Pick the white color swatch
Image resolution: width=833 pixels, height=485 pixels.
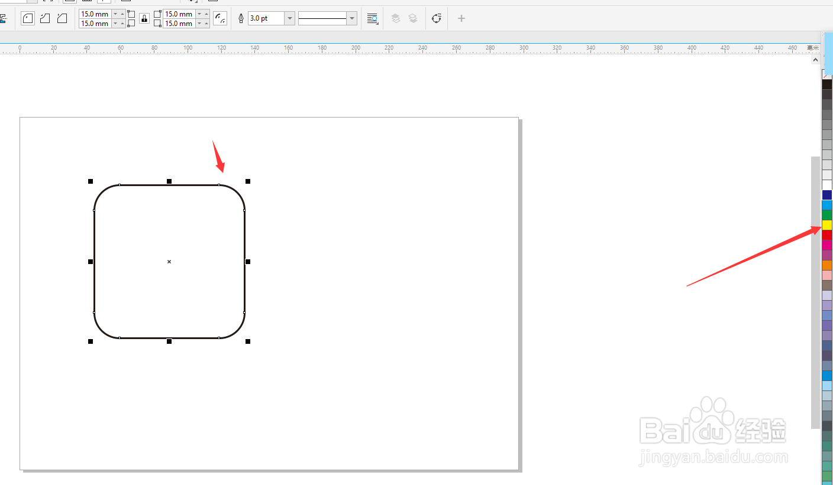pyautogui.click(x=827, y=185)
